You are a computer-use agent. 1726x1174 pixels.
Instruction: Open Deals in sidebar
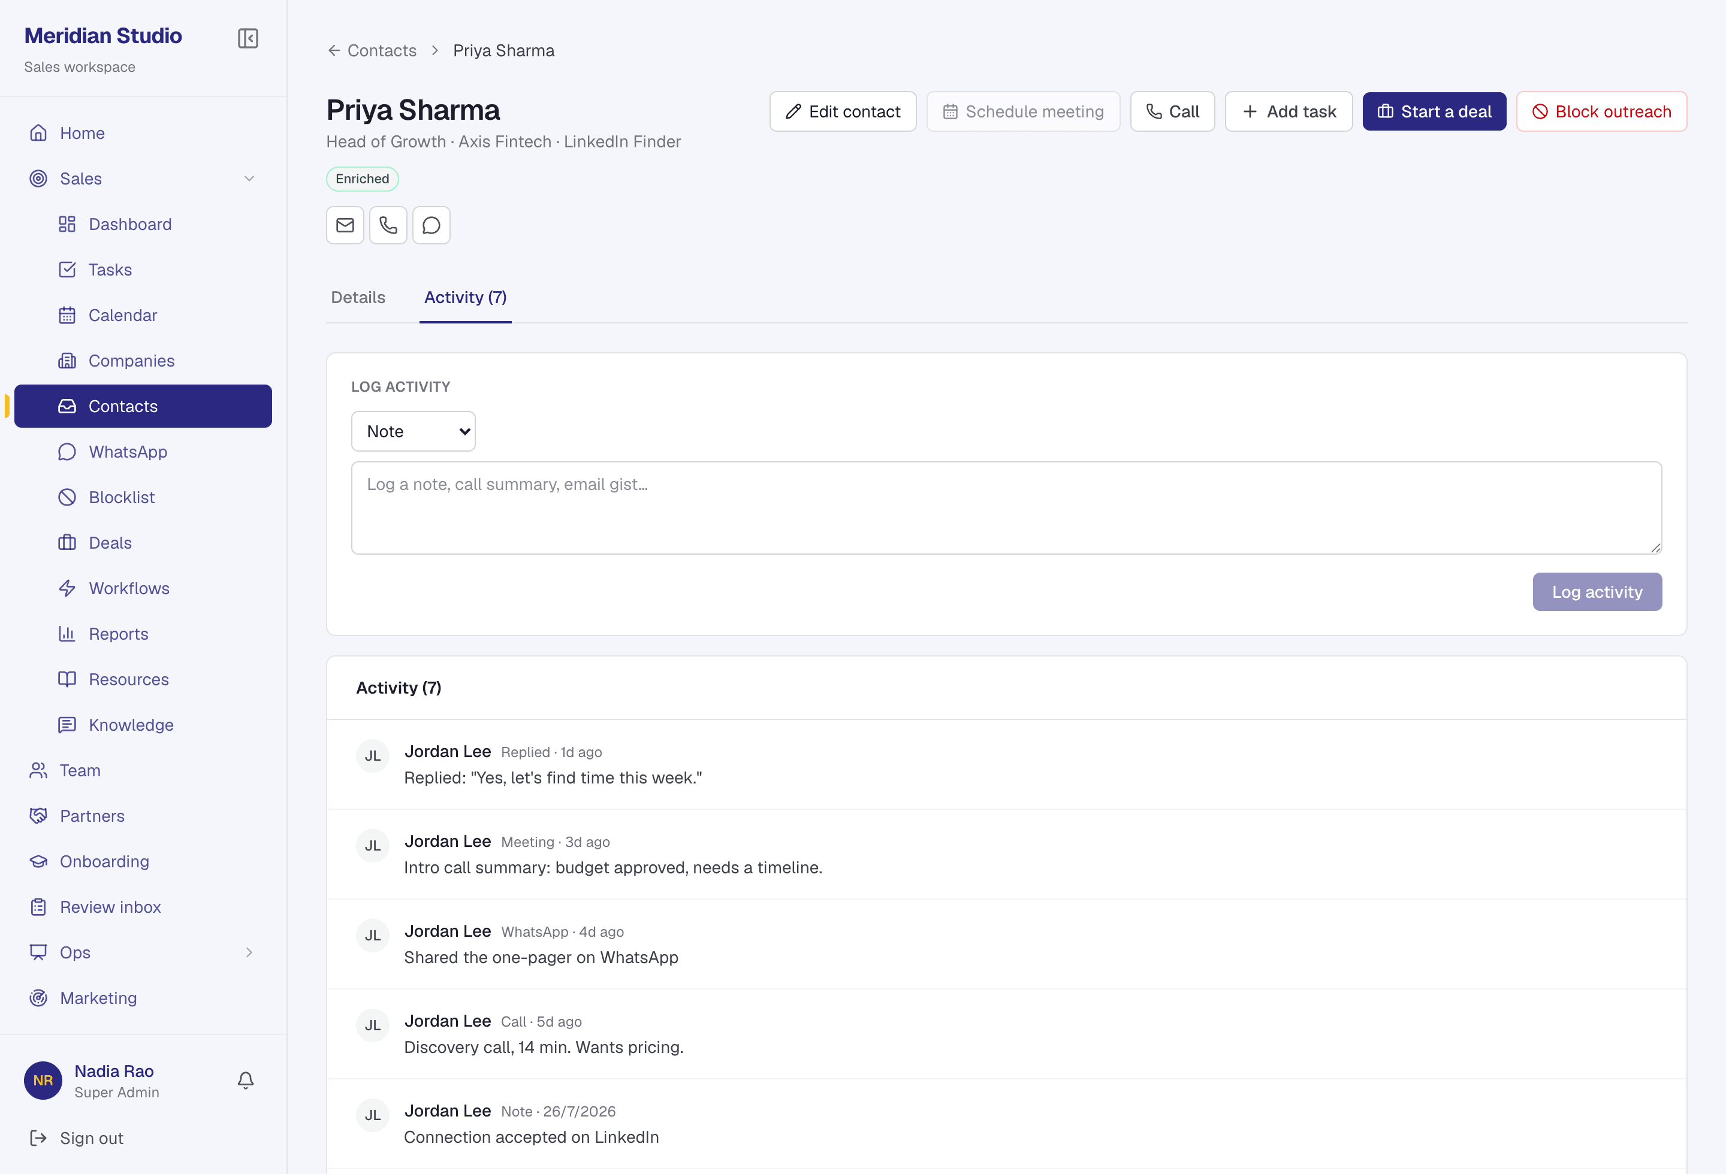point(143,543)
